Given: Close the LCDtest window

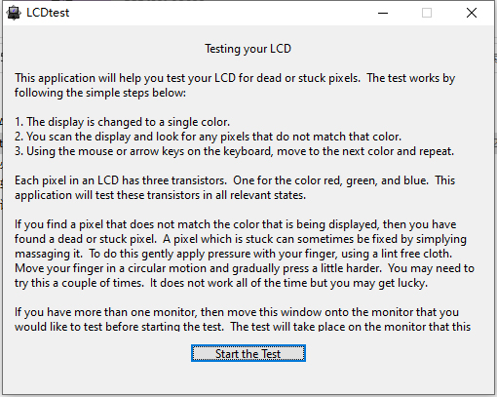Looking at the screenshot, I should point(472,13).
